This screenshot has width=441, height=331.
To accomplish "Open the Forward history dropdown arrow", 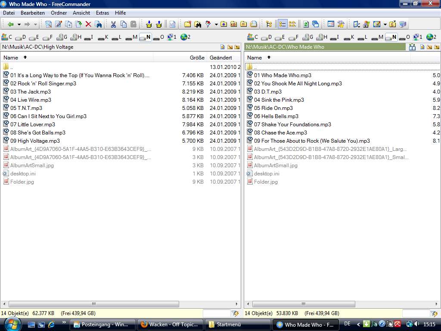I will [x=35, y=25].
